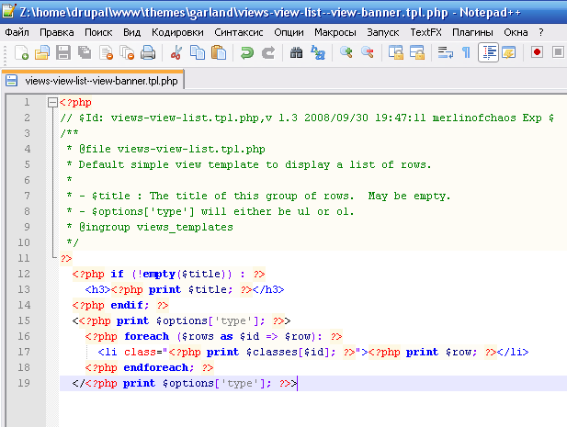567x427 pixels.
Task: Select the views-view-list--view-banner.tpl.php tab
Action: pos(94,80)
